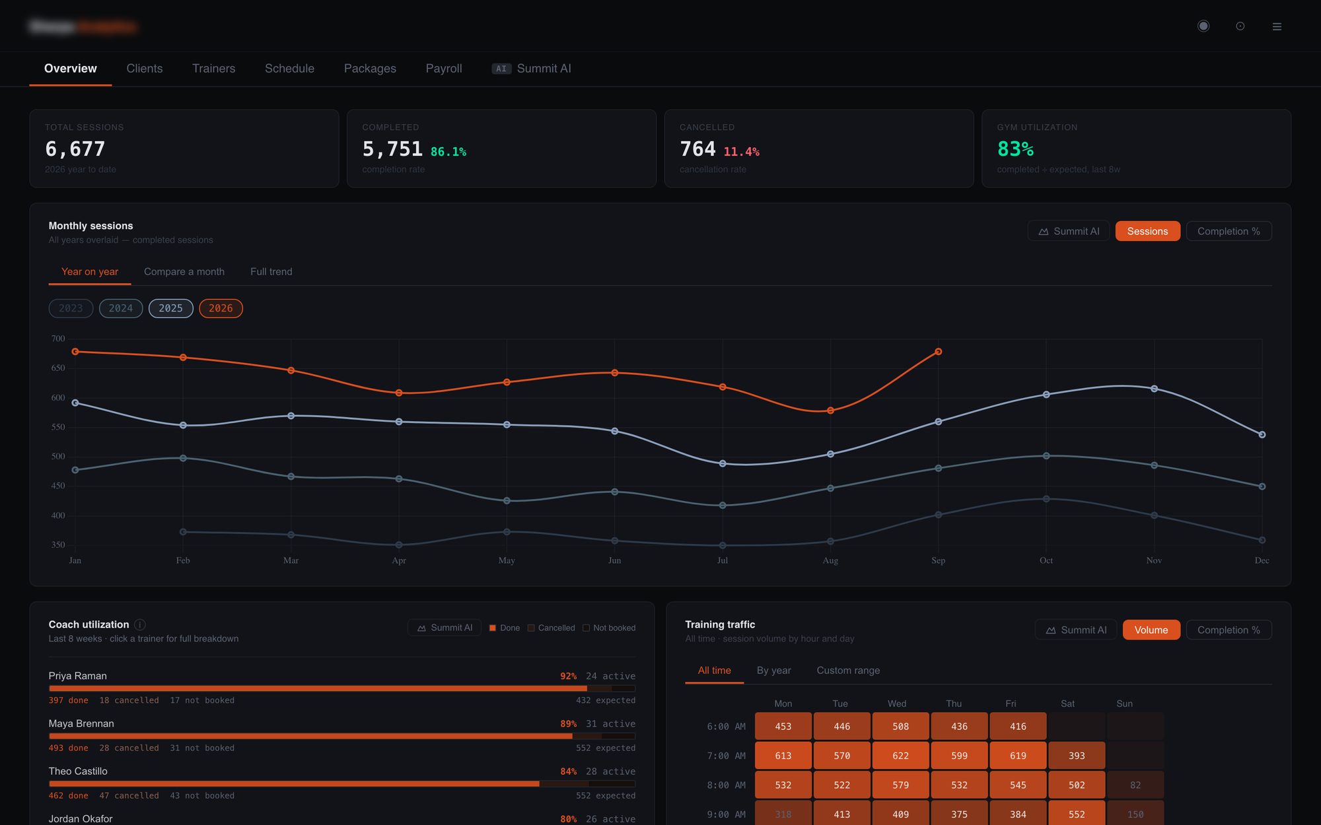1321x825 pixels.
Task: Select the Full trend subtab
Action: [x=271, y=272]
